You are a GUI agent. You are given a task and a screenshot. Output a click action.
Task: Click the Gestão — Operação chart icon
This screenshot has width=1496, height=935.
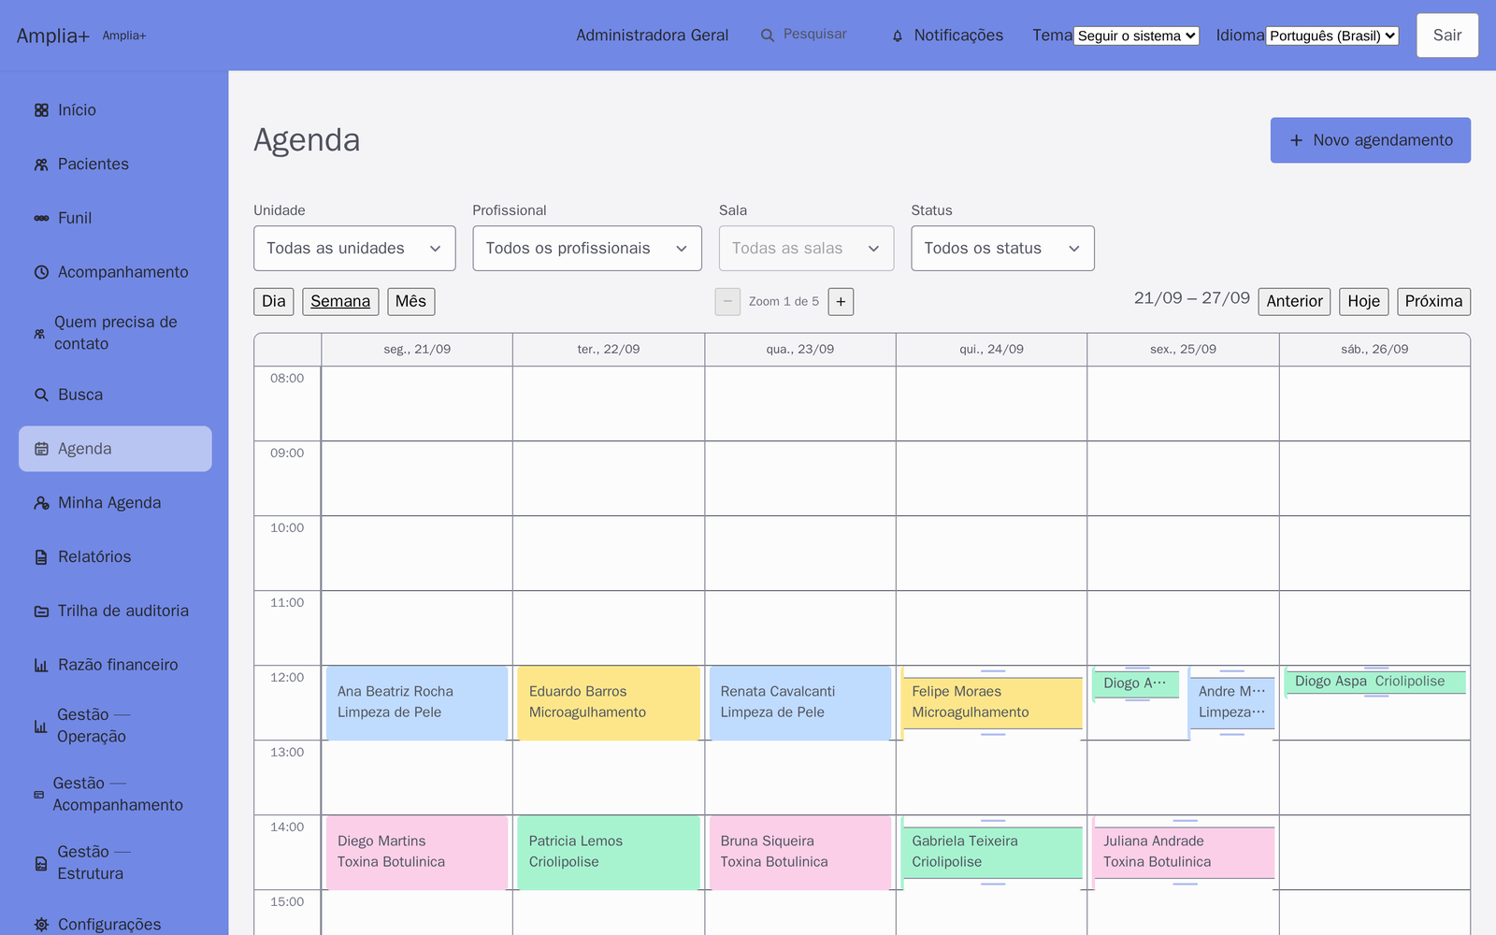coord(41,726)
